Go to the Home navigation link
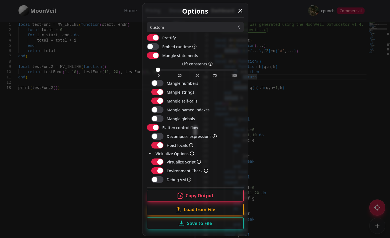Viewport: 390px width, 238px height. tap(130, 11)
